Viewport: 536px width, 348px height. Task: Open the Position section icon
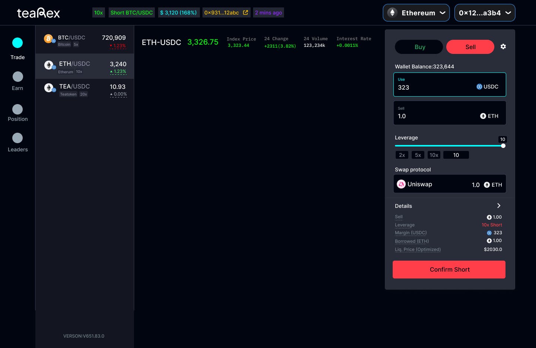(x=17, y=109)
